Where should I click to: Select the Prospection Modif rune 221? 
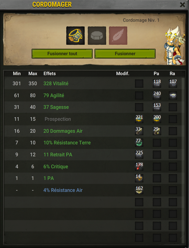[x=139, y=119]
